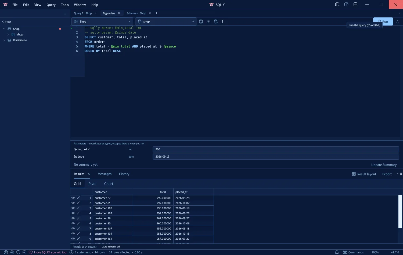403x255 pixels.
Task: Toggle the left sidebar layout icon
Action: click(x=337, y=4)
